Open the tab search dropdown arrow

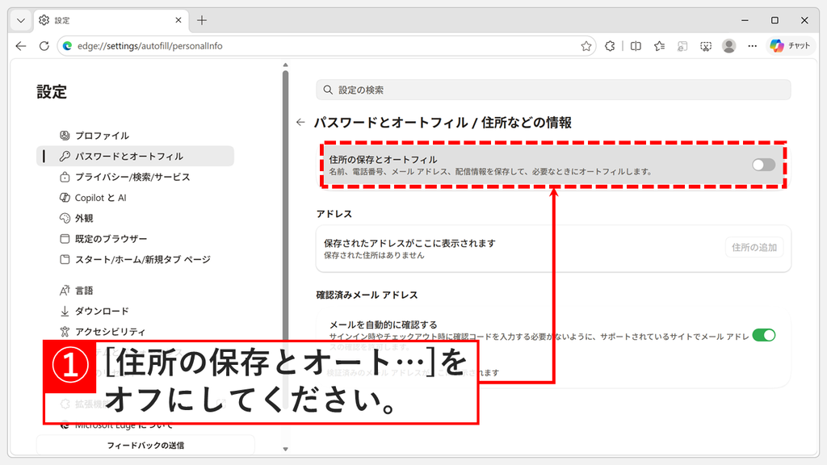tap(20, 20)
